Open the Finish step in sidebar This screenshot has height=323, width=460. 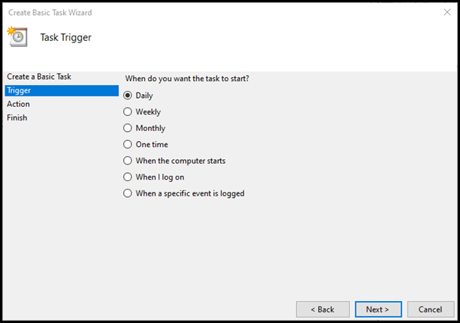17,118
